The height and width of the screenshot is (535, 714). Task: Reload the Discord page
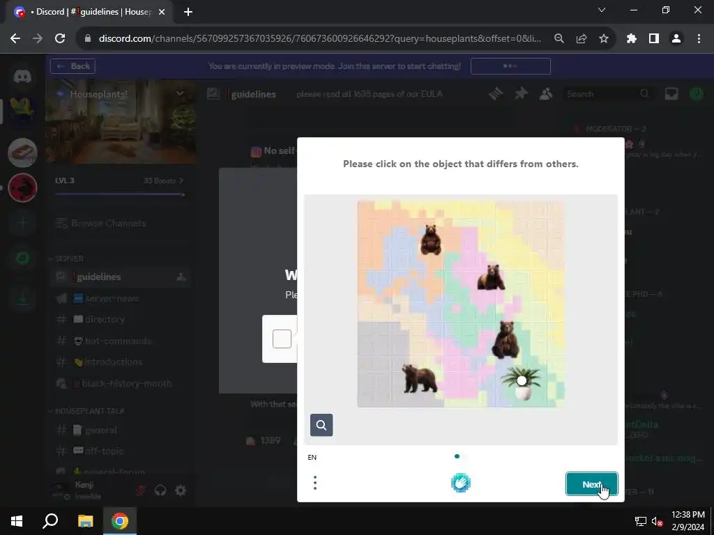point(60,39)
